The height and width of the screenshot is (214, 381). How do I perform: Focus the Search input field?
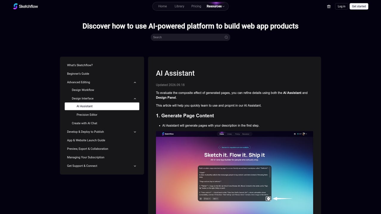point(190,37)
